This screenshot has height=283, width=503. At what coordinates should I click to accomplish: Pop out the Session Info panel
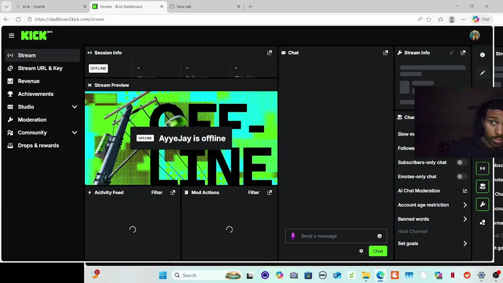270,53
